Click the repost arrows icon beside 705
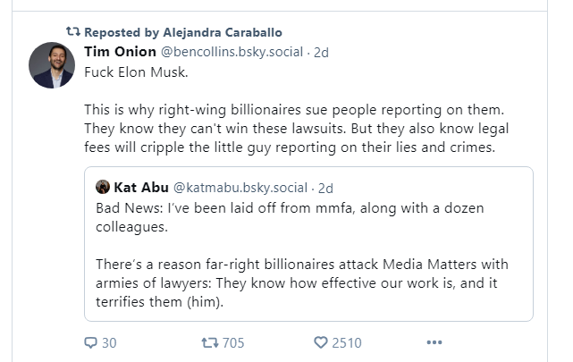The width and height of the screenshot is (573, 362). point(210,342)
